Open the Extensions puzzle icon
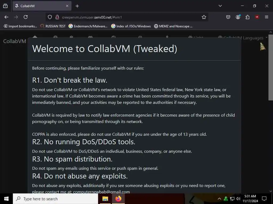Viewport: 273px width, 204px height. (247, 17)
